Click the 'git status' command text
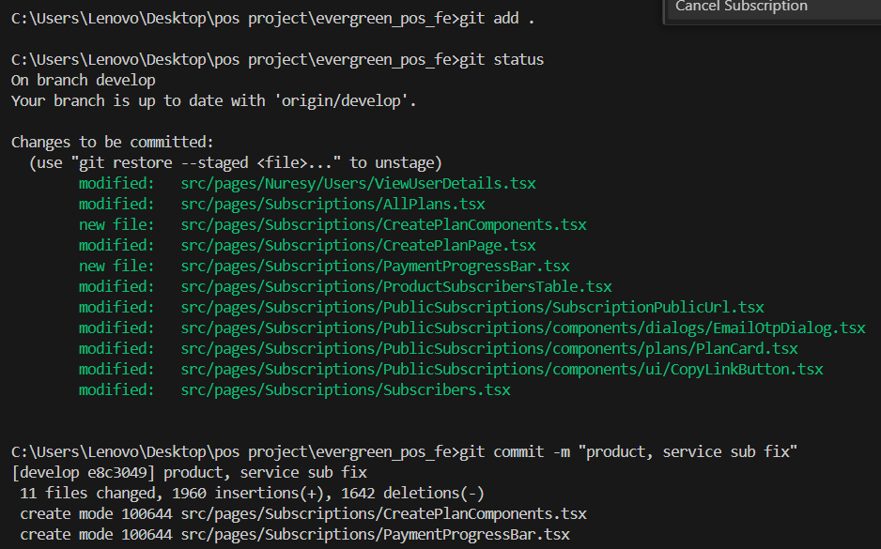 point(502,60)
